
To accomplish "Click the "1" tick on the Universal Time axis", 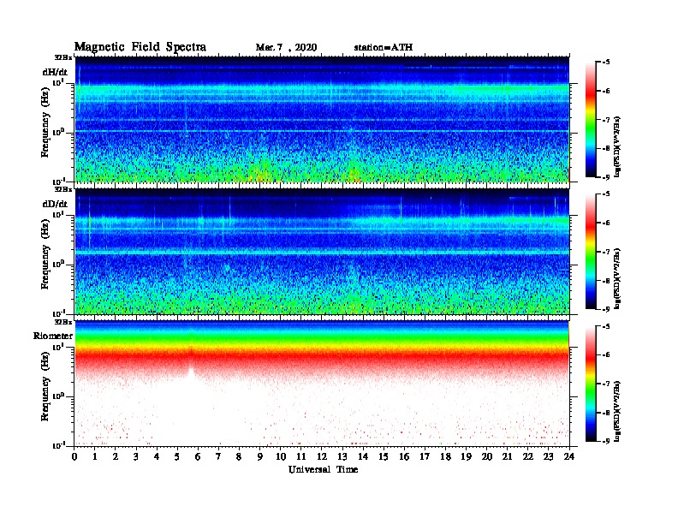I will pos(95,457).
